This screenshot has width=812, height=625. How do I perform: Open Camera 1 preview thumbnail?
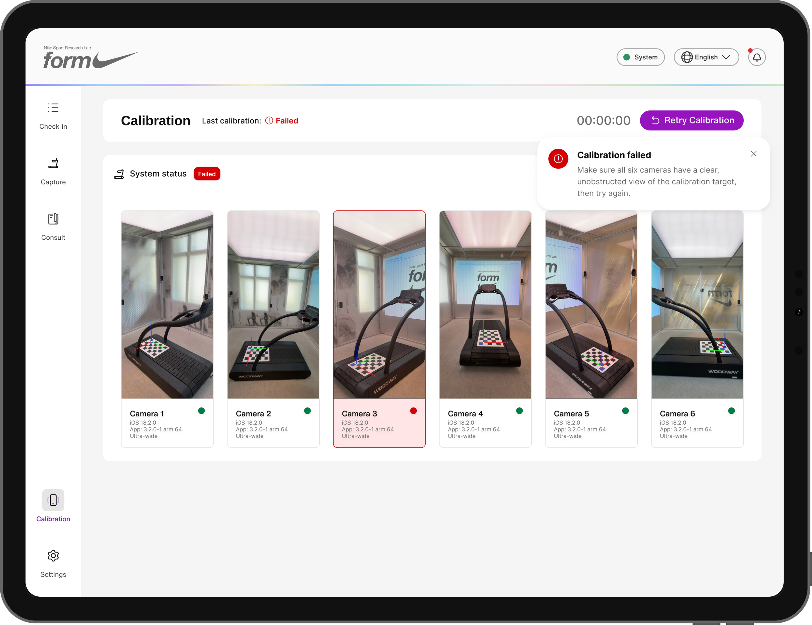click(x=167, y=304)
